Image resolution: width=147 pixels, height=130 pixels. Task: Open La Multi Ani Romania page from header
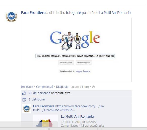[115, 13]
